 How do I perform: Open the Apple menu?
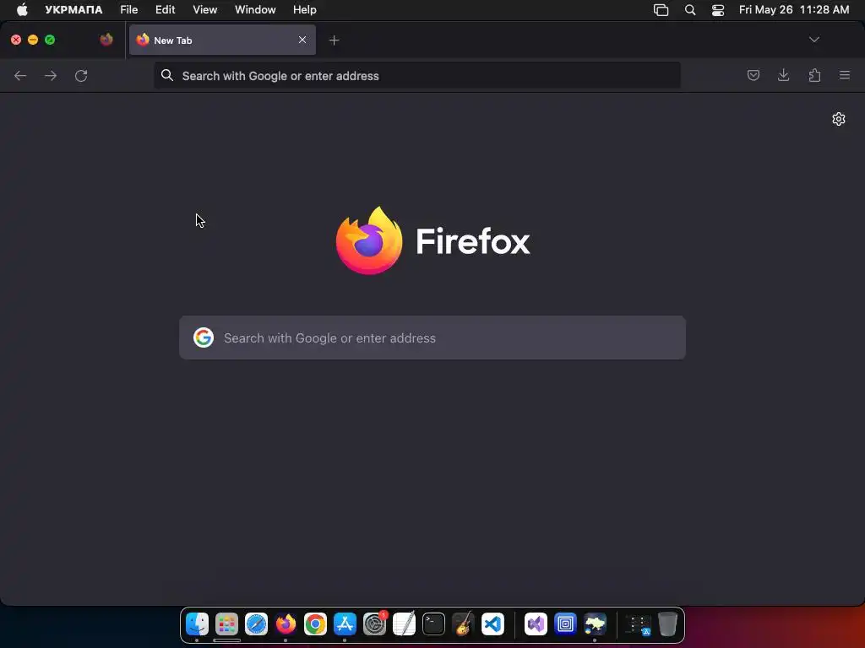click(x=22, y=9)
